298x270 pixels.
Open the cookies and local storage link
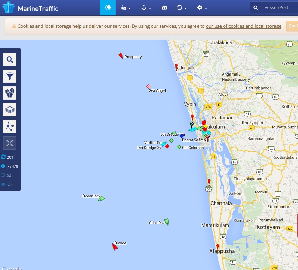[243, 26]
